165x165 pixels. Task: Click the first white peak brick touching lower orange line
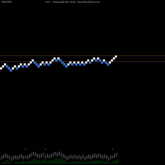(33, 60)
